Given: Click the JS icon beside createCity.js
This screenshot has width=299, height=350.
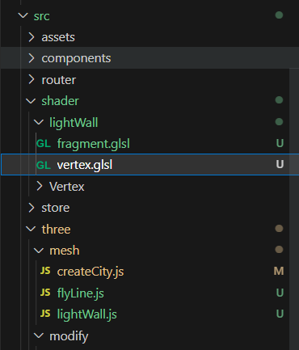Looking at the screenshot, I should click(45, 271).
